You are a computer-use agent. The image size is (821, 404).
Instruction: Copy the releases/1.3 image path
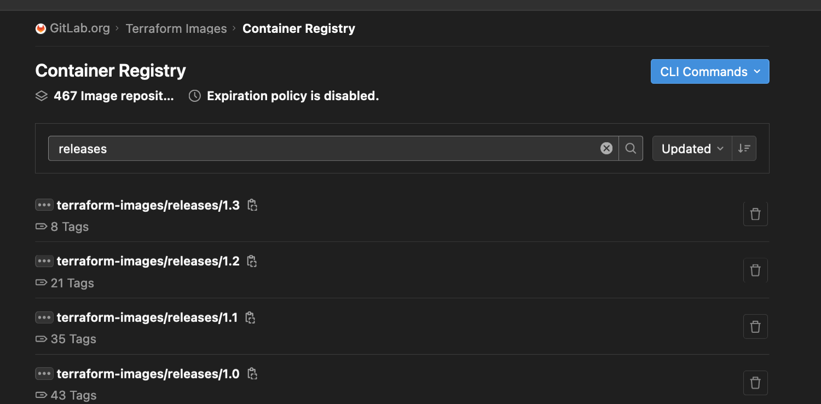(x=252, y=205)
